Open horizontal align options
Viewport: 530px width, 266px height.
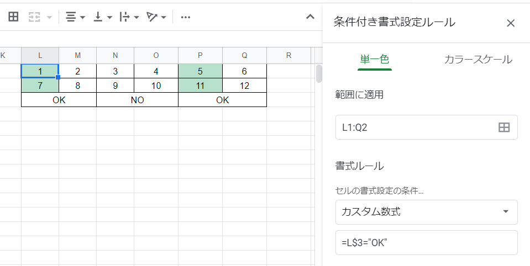(75, 17)
